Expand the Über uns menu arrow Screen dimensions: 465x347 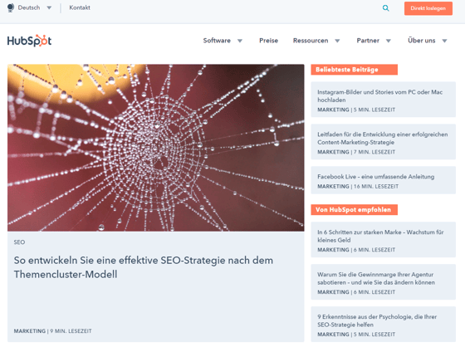click(x=444, y=41)
